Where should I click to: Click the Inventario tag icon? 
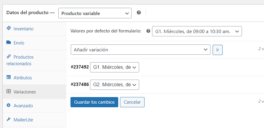(x=8, y=28)
